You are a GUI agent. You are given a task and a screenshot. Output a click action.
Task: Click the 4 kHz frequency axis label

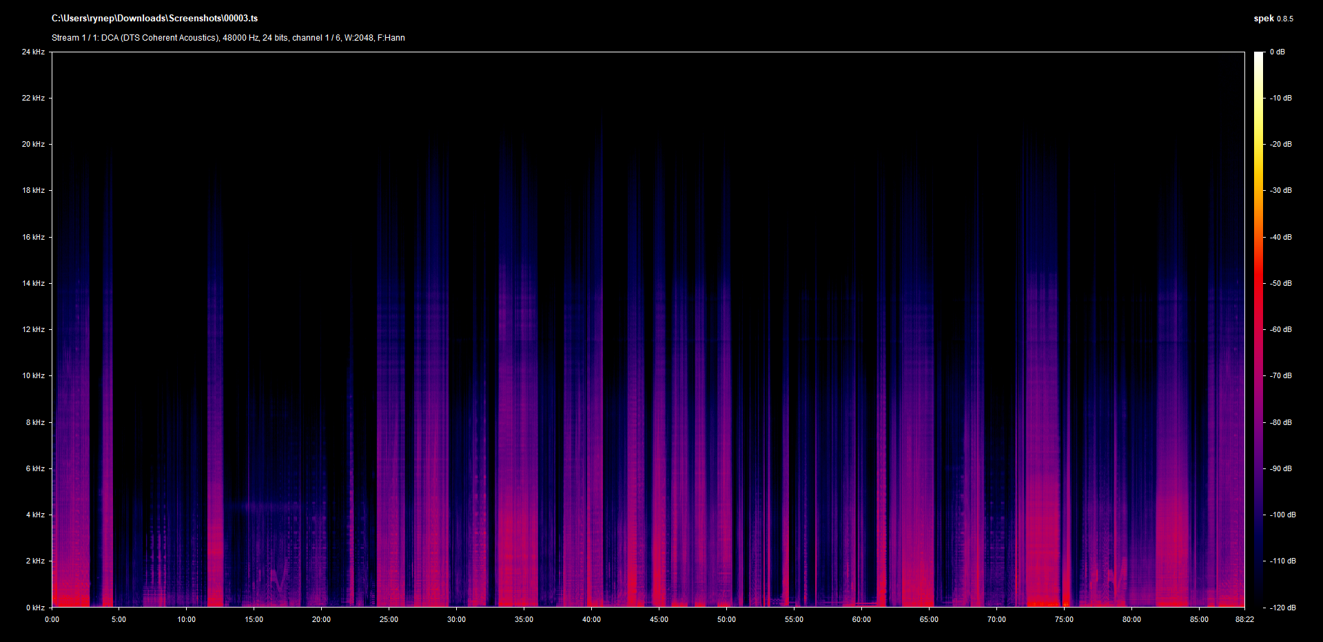[x=35, y=515]
